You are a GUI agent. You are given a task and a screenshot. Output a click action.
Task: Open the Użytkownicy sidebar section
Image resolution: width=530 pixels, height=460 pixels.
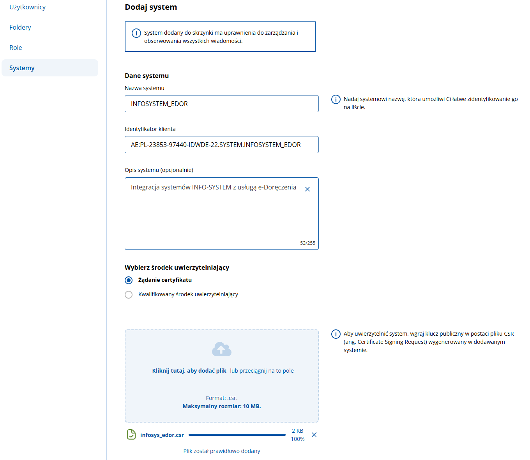(x=27, y=7)
